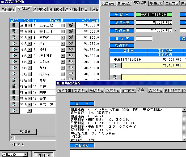Click the cat face icon beside 坂山建設
Viewport: 186px width, 157px height.
(71, 56)
